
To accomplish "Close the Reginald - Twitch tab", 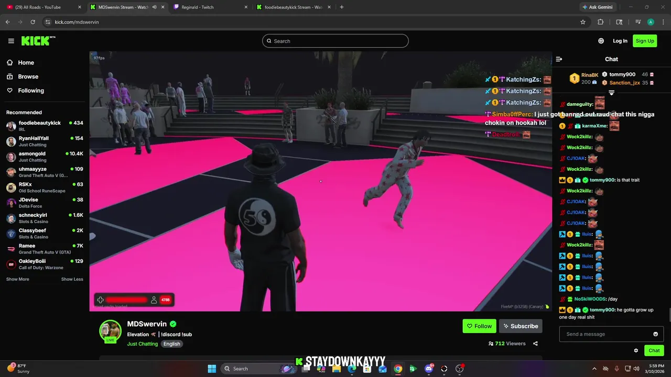I will 246,7.
